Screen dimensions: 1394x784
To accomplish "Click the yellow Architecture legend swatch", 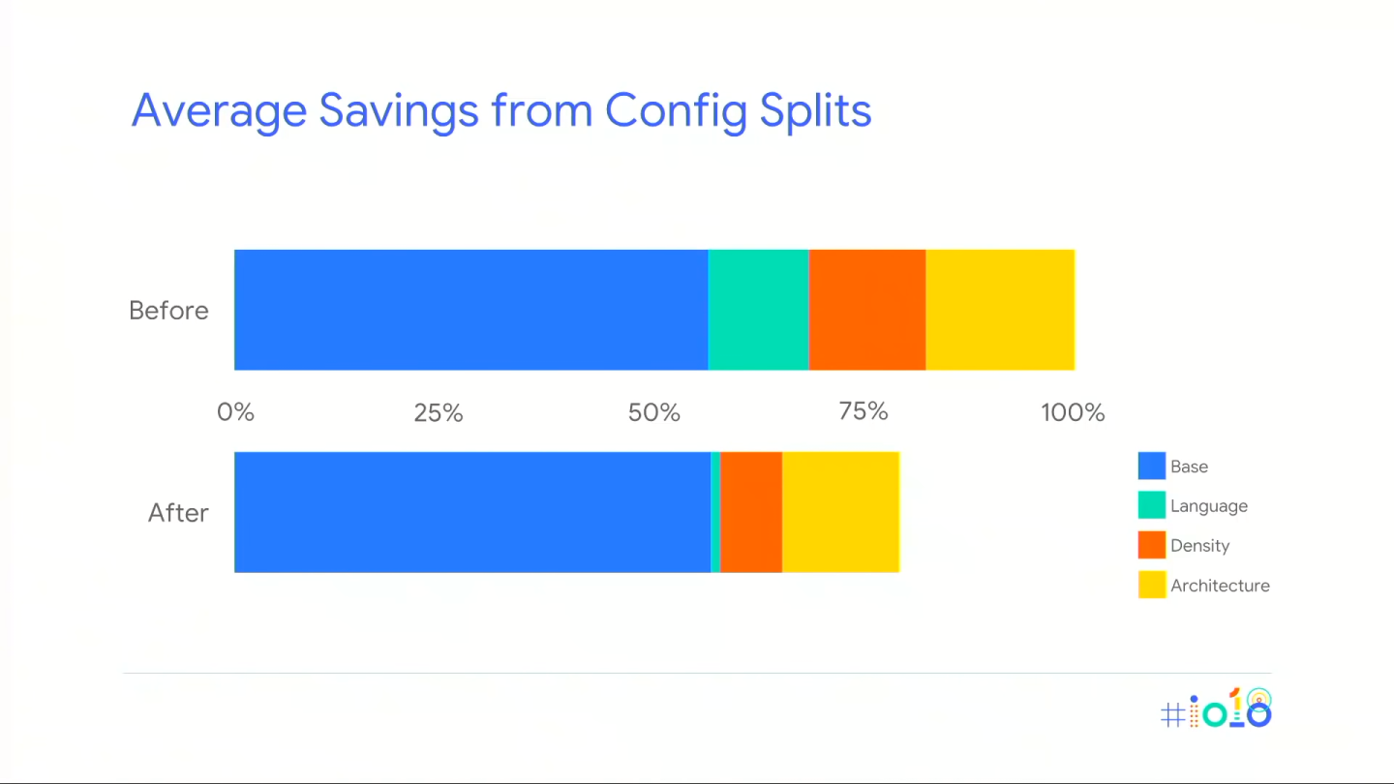I will (x=1151, y=585).
